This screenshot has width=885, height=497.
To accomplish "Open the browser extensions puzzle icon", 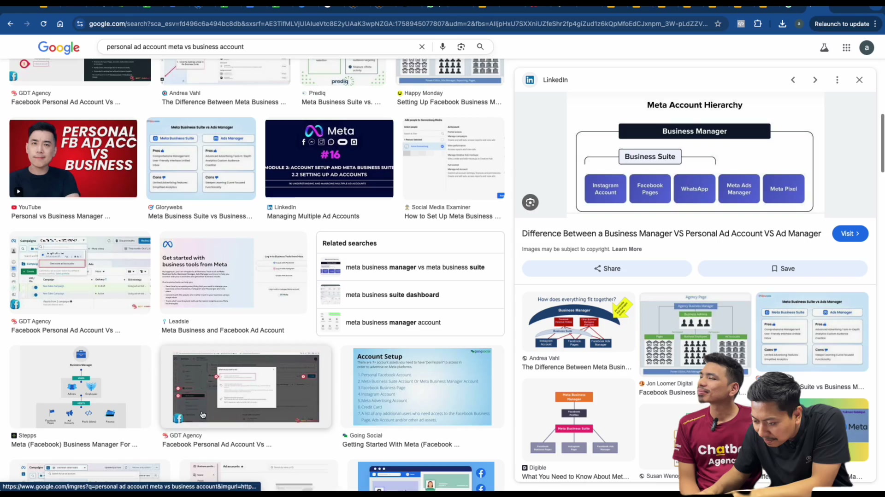I will 758,23.
